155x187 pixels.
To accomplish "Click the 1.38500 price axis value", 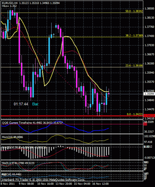I will tap(149, 9).
